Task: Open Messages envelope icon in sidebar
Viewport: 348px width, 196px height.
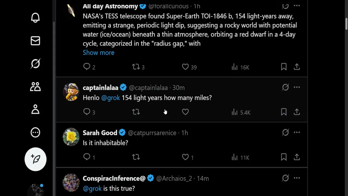Action: 35,41
